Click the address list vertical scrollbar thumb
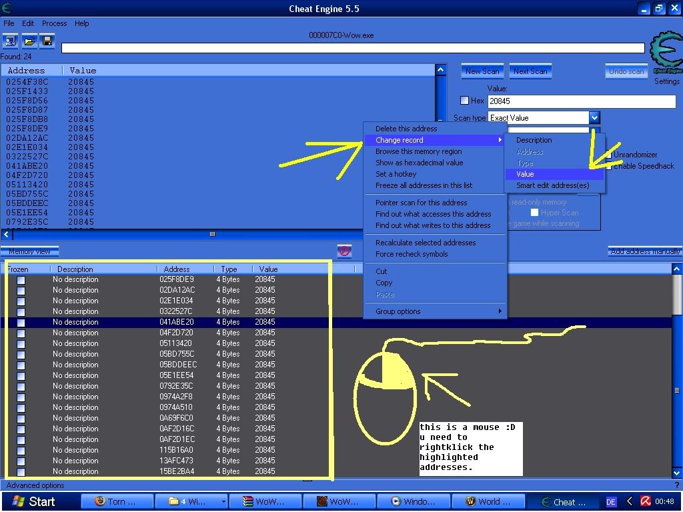 (676, 390)
